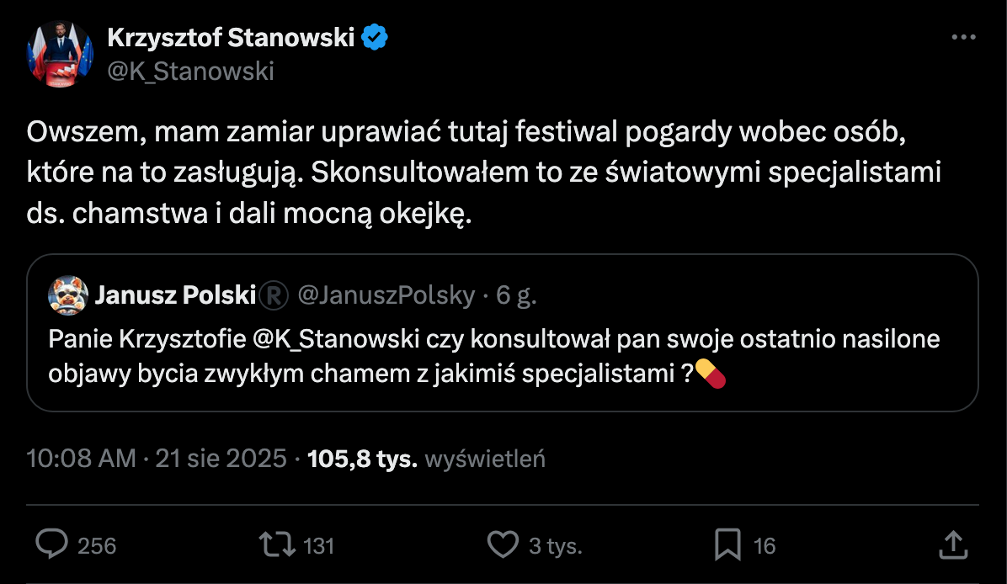Open the quoted tweet text body

tap(472, 357)
